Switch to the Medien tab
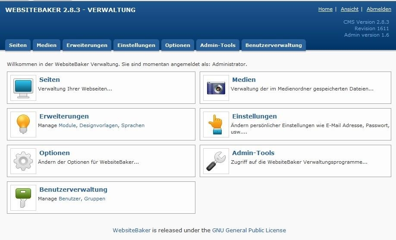396x240 pixels. tap(47, 45)
